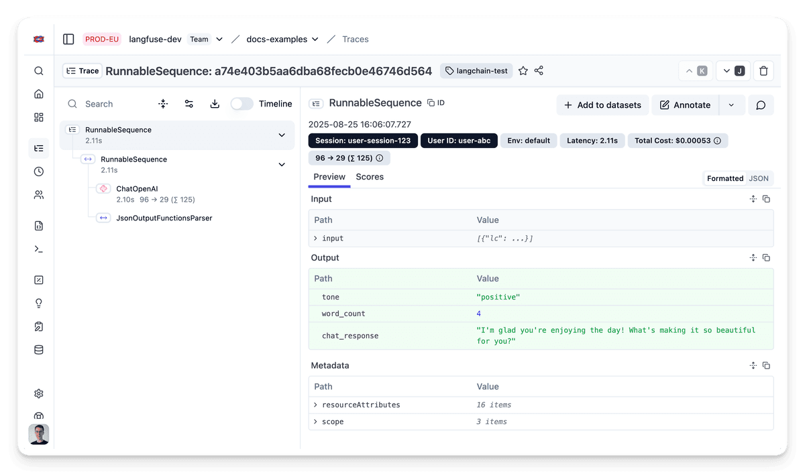The height and width of the screenshot is (473, 805).
Task: Star this trace as a bookmark
Action: (x=523, y=70)
